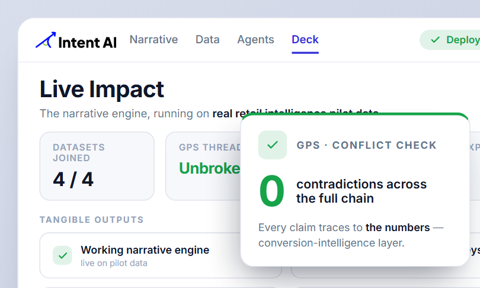Click the Intent AI arrow logo icon

pyautogui.click(x=46, y=40)
